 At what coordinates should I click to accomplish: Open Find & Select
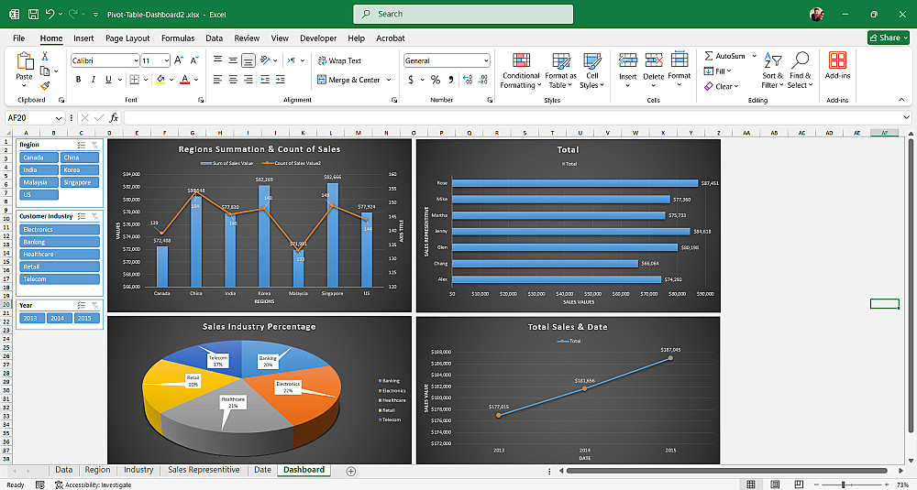(x=800, y=71)
